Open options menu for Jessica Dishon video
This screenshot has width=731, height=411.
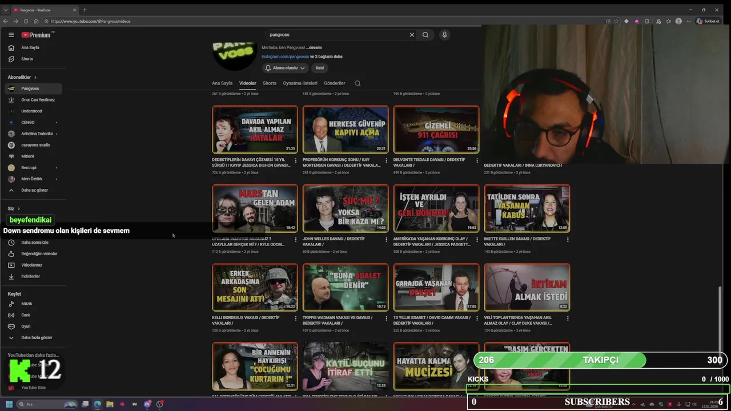click(x=296, y=160)
